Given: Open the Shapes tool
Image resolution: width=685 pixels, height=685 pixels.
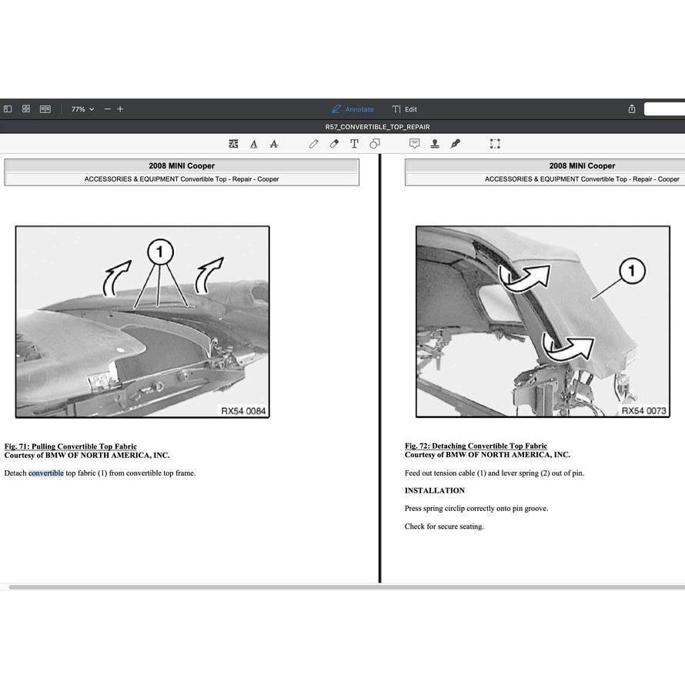Looking at the screenshot, I should pos(375,143).
